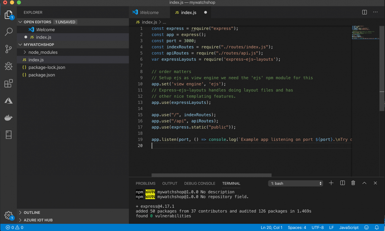Open the Manage gear icon

pos(8,215)
